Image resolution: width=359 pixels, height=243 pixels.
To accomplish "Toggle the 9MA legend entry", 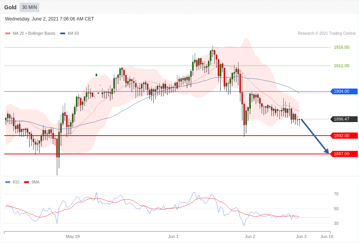I will click(x=35, y=182).
